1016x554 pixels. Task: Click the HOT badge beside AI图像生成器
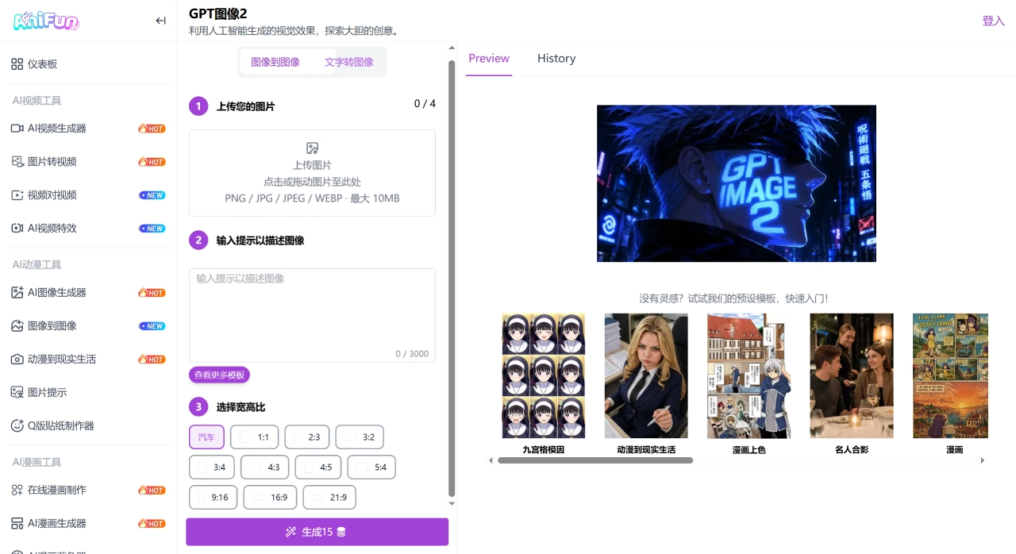152,293
